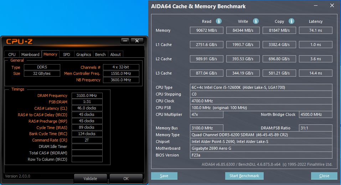Click the CPU FSB value 100.0 MHz
This screenshot has height=185, width=341.
pyautogui.click(x=261, y=108)
